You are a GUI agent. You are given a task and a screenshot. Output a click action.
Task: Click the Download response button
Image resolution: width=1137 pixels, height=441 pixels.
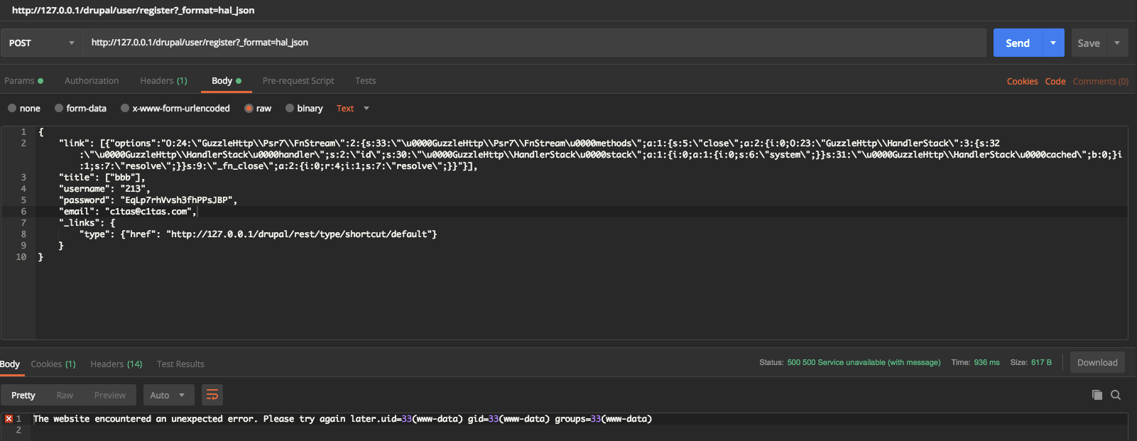[1097, 362]
